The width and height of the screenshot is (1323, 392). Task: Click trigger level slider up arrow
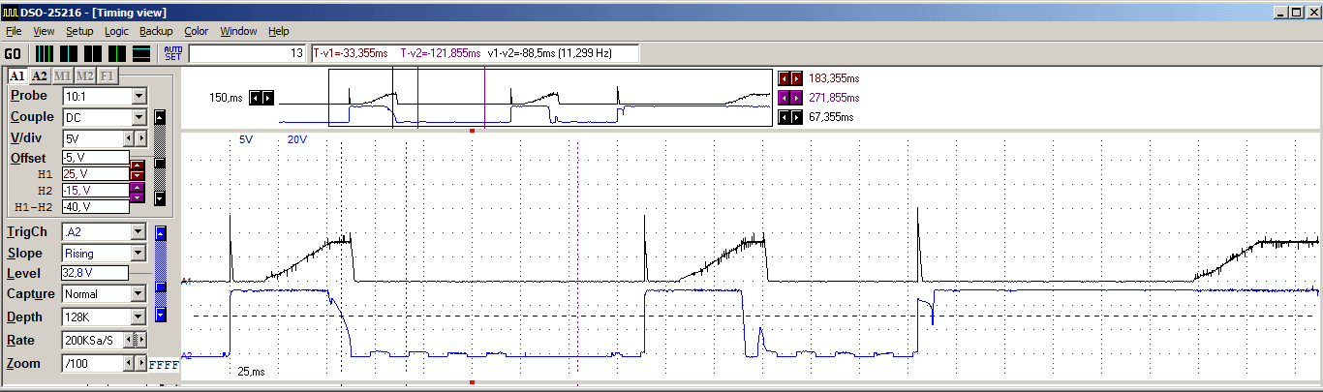point(161,232)
